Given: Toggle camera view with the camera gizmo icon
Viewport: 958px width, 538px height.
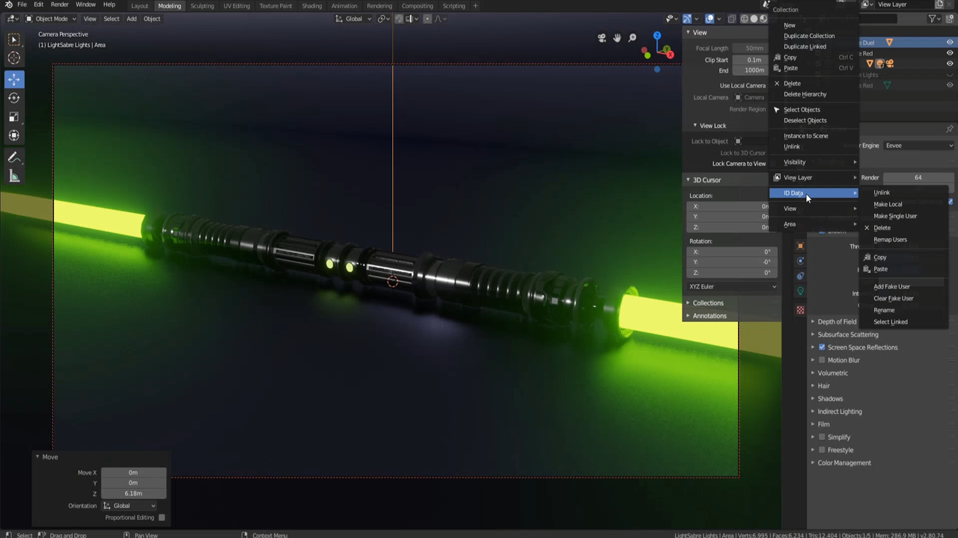Looking at the screenshot, I should (x=602, y=38).
